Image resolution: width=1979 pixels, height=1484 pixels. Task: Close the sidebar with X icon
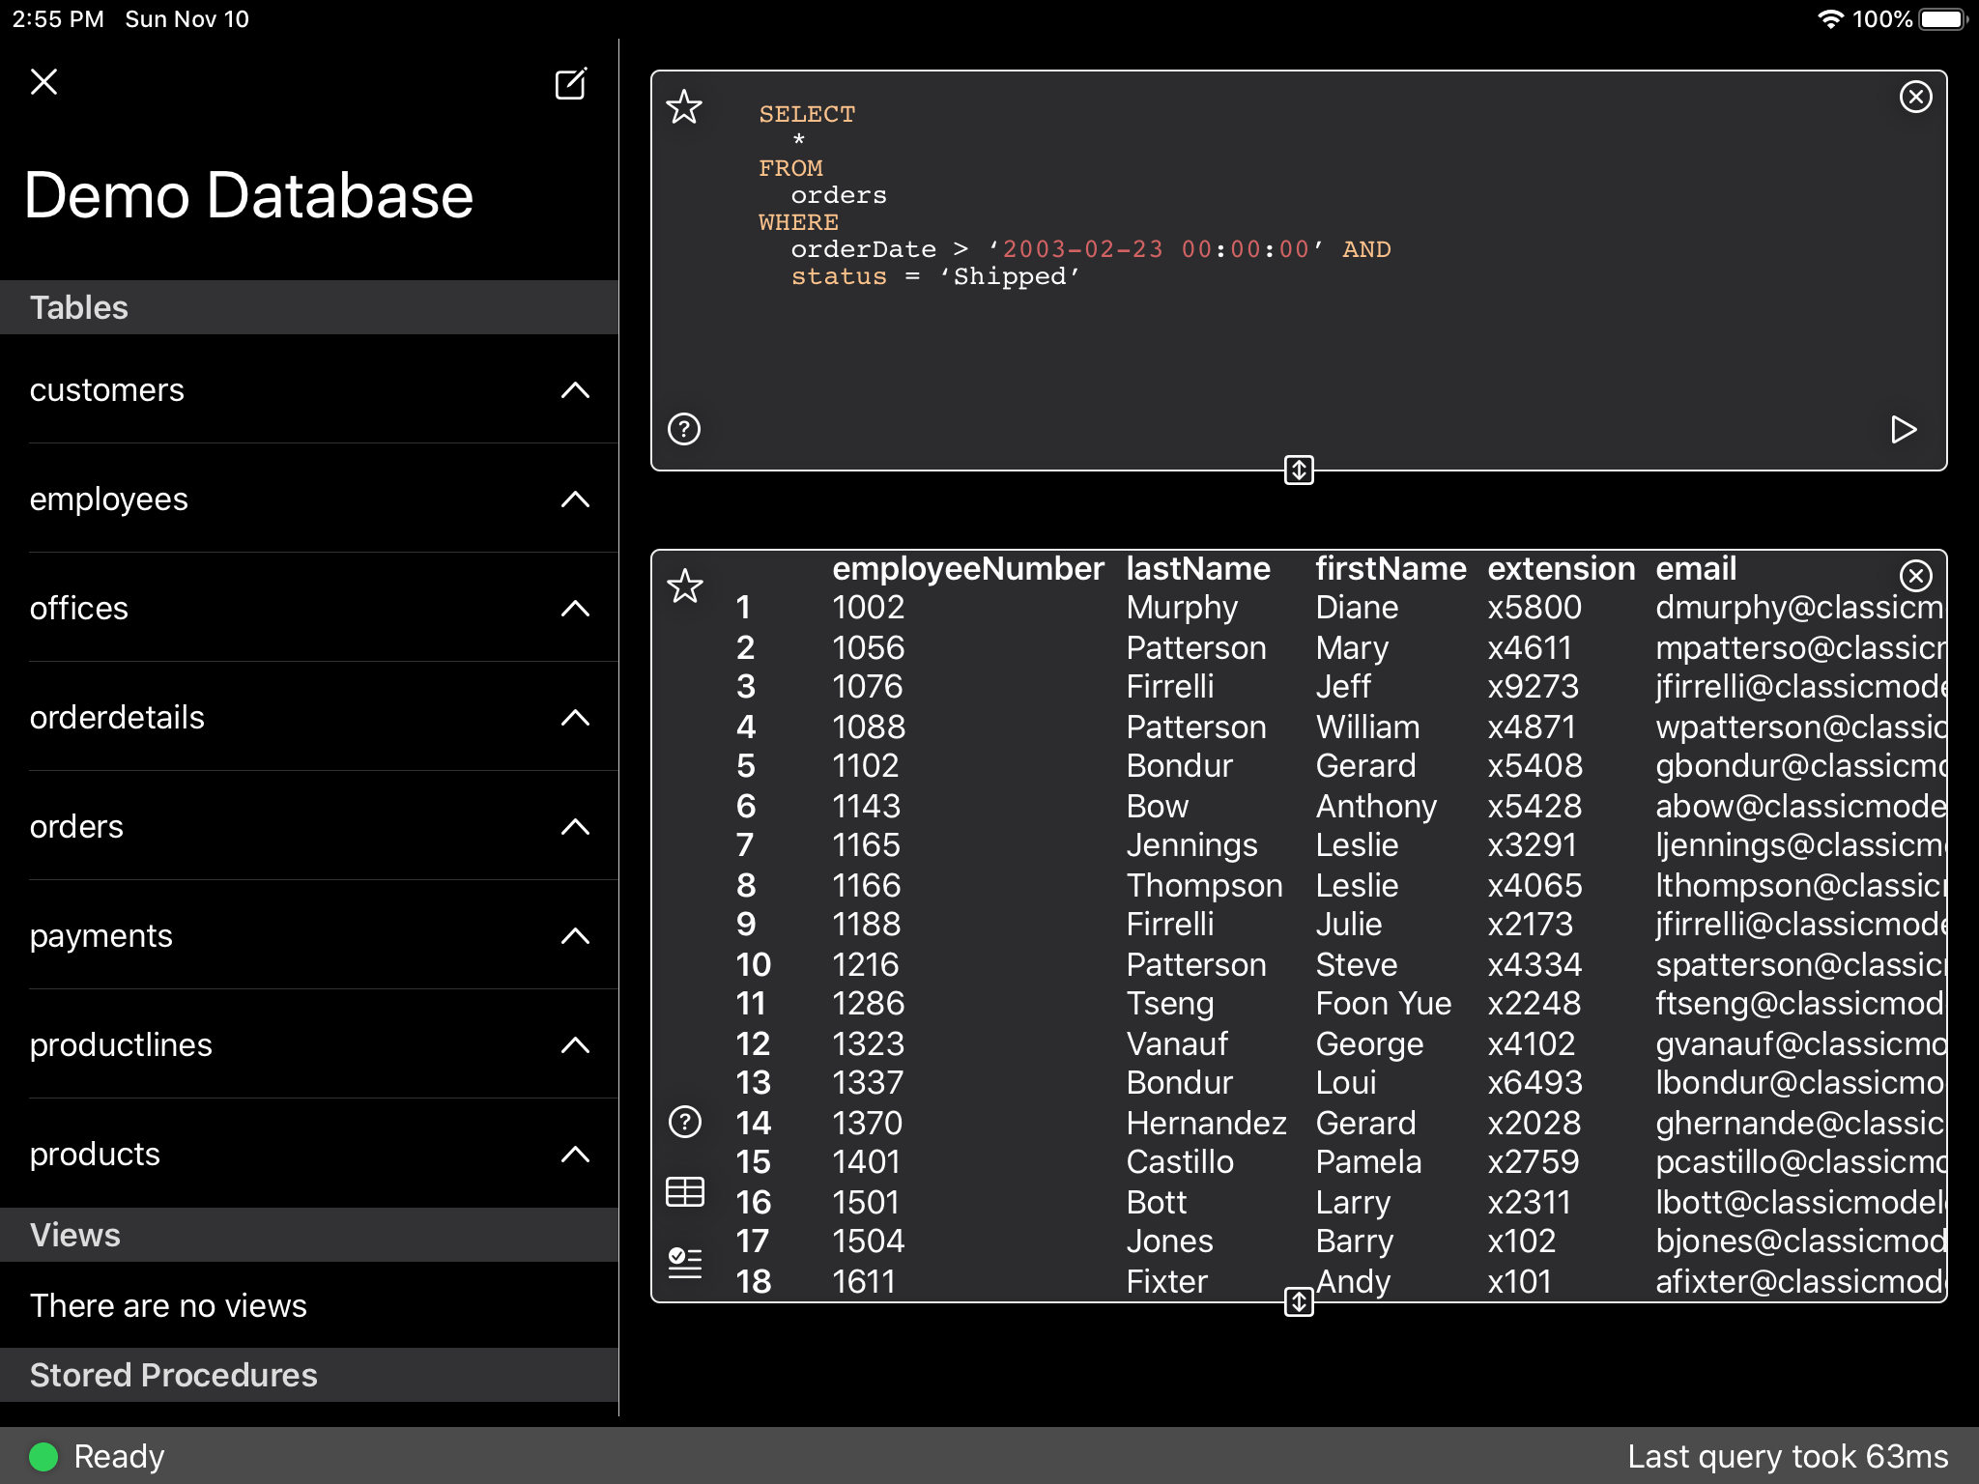(x=44, y=82)
